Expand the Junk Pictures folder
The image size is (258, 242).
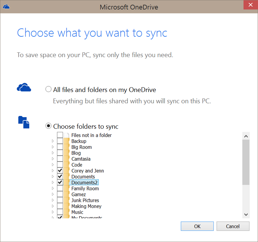coord(53,200)
